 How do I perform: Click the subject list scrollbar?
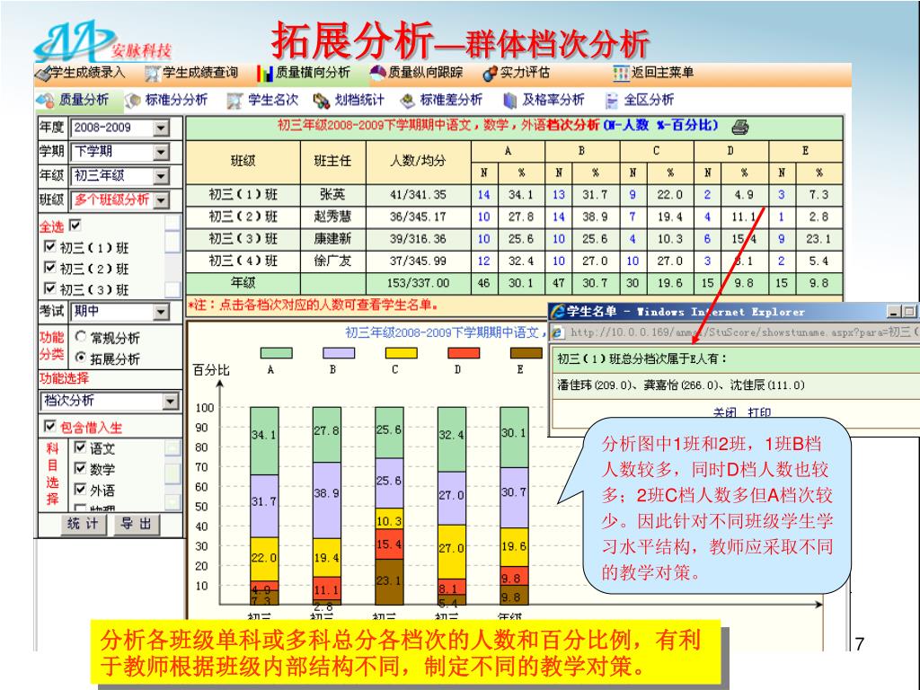(172, 474)
